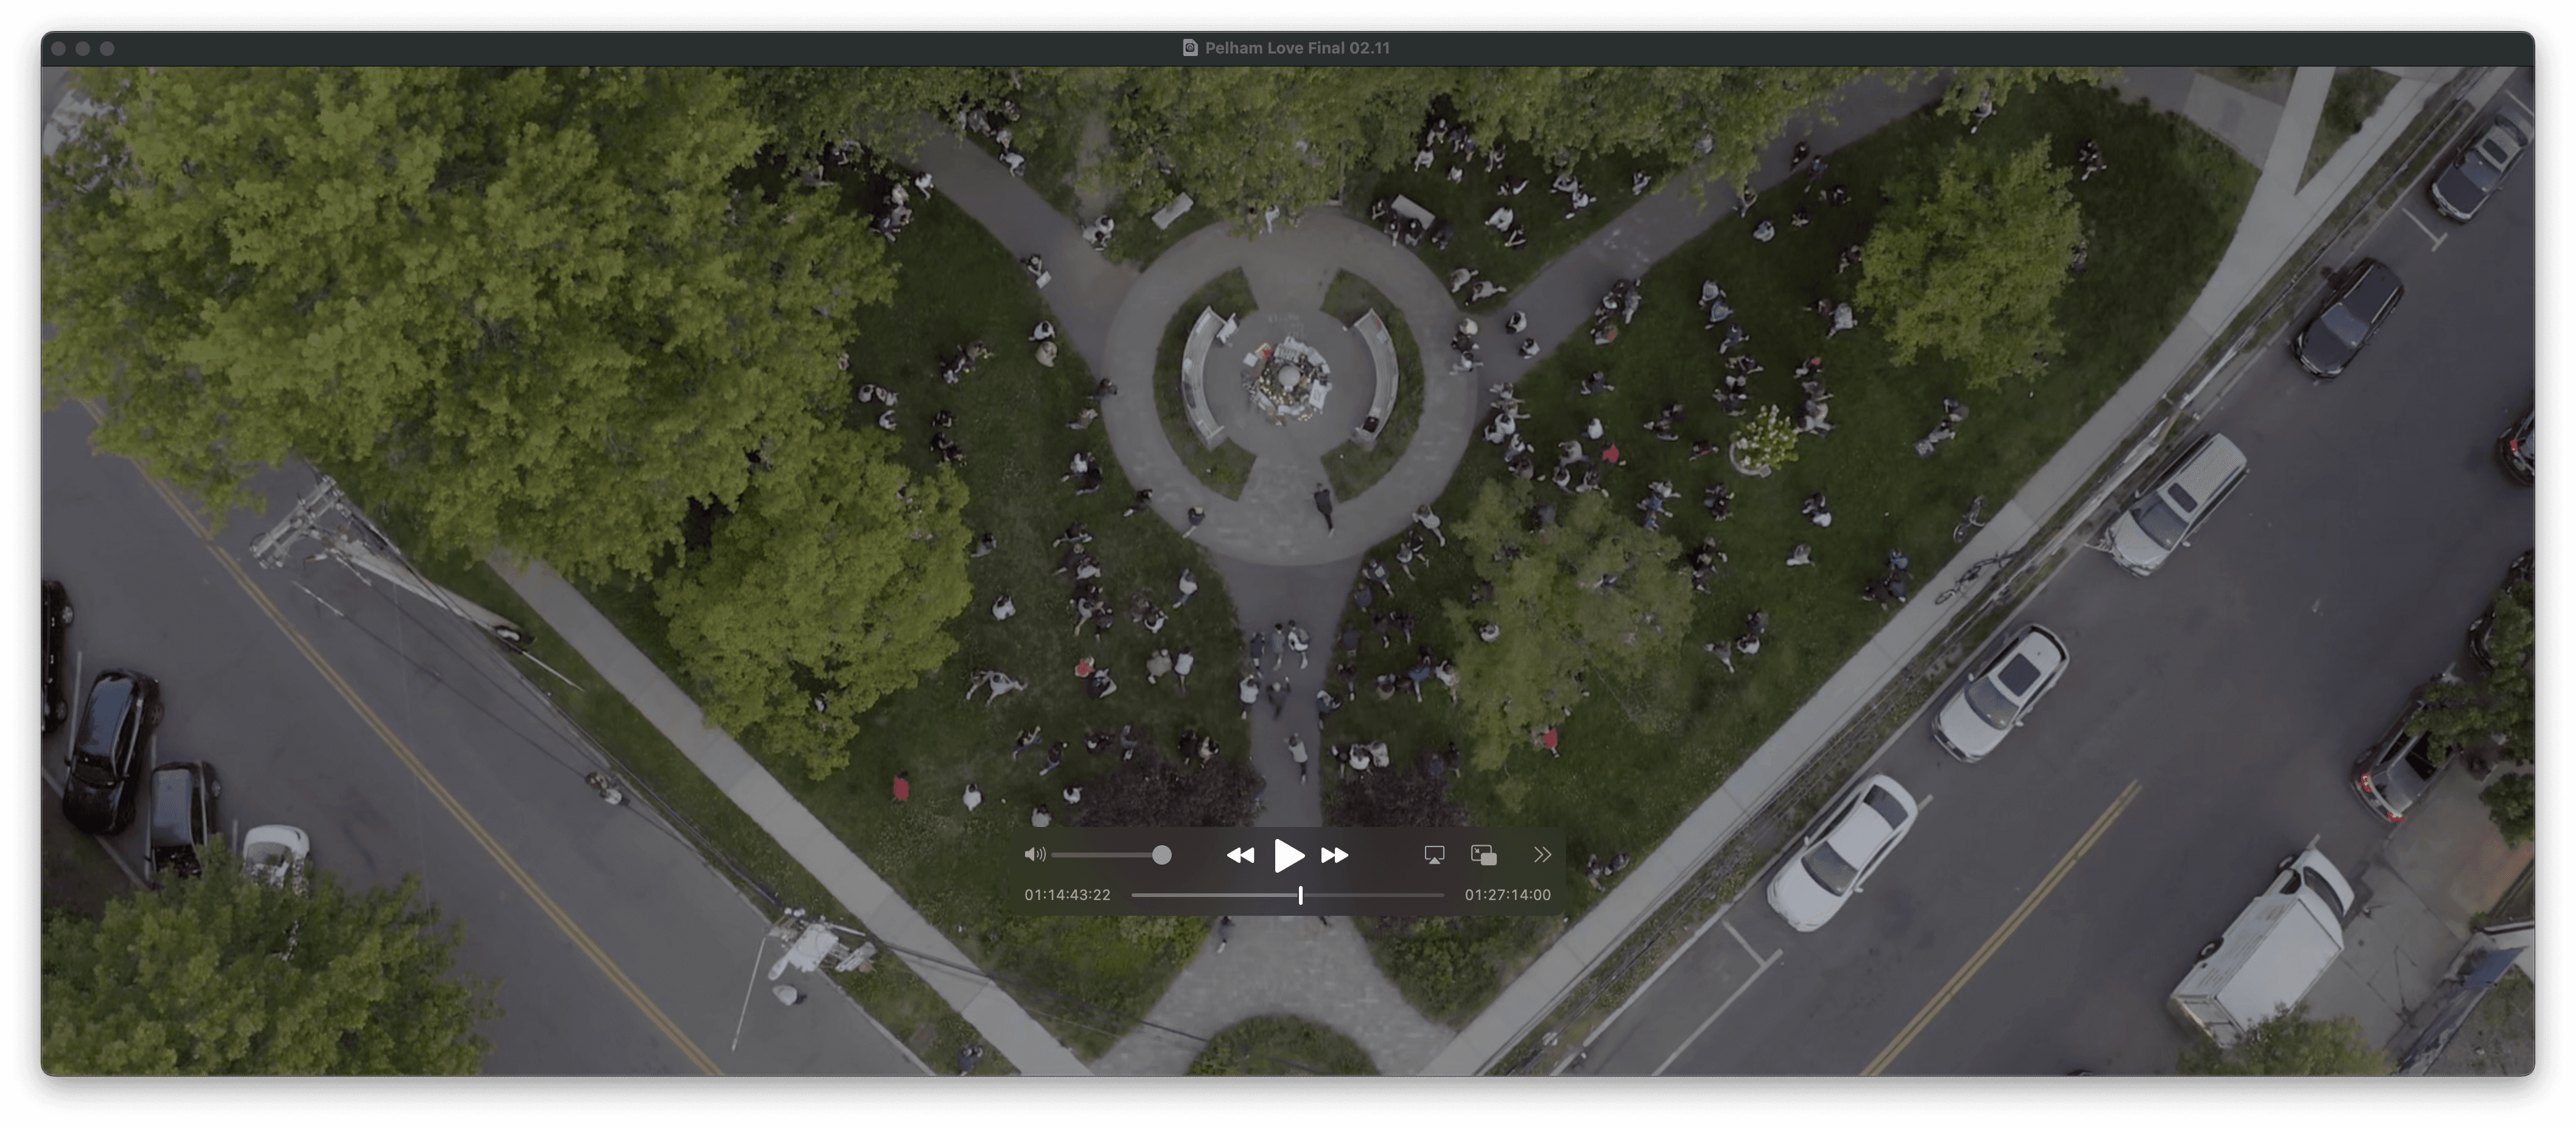Click the fast-forward double-arrow button
This screenshot has height=1127, width=2576.
click(1335, 855)
